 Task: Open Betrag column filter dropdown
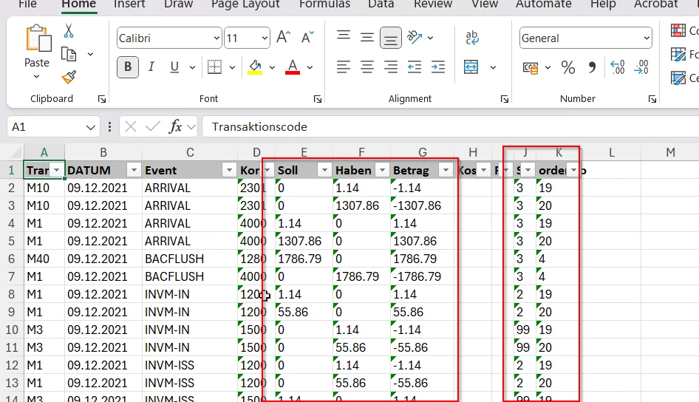coord(446,170)
